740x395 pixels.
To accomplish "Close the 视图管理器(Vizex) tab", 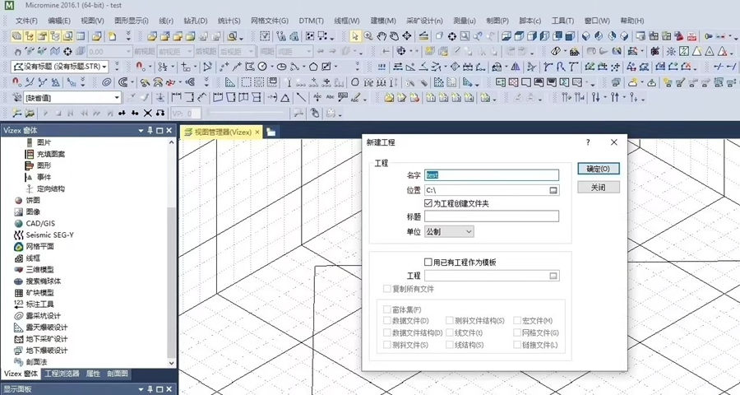I will 257,132.
